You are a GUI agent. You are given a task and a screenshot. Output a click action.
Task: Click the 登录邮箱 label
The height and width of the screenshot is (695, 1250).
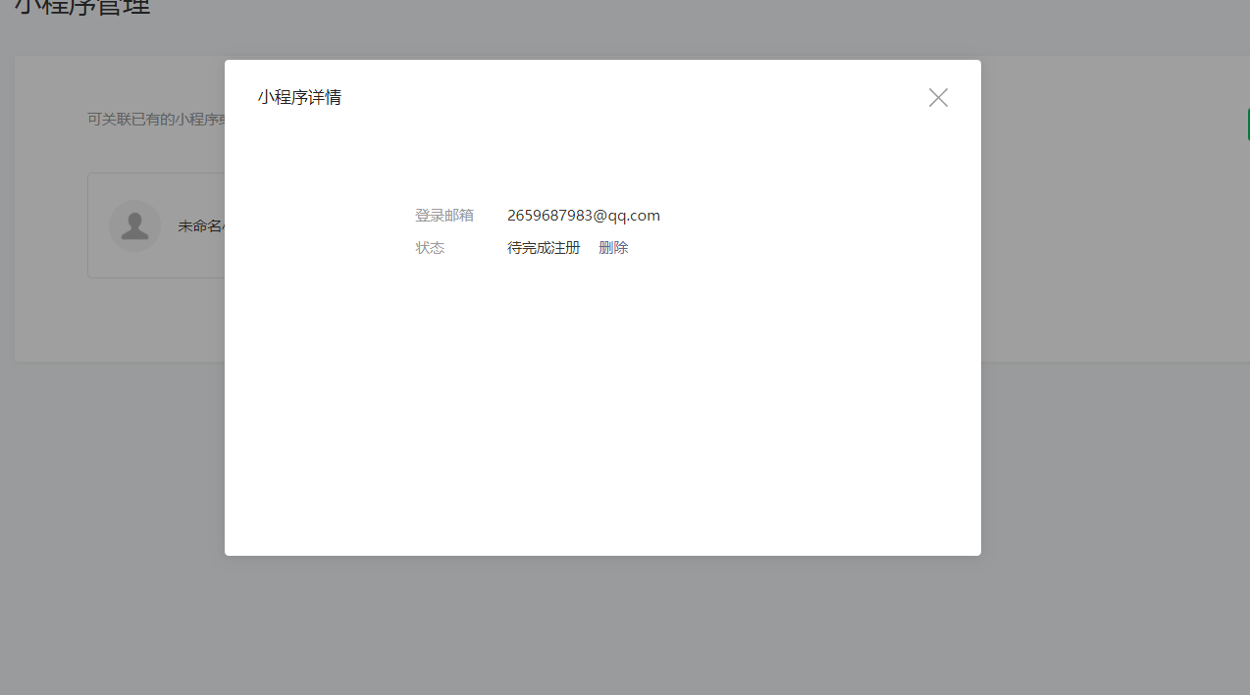[x=444, y=216]
